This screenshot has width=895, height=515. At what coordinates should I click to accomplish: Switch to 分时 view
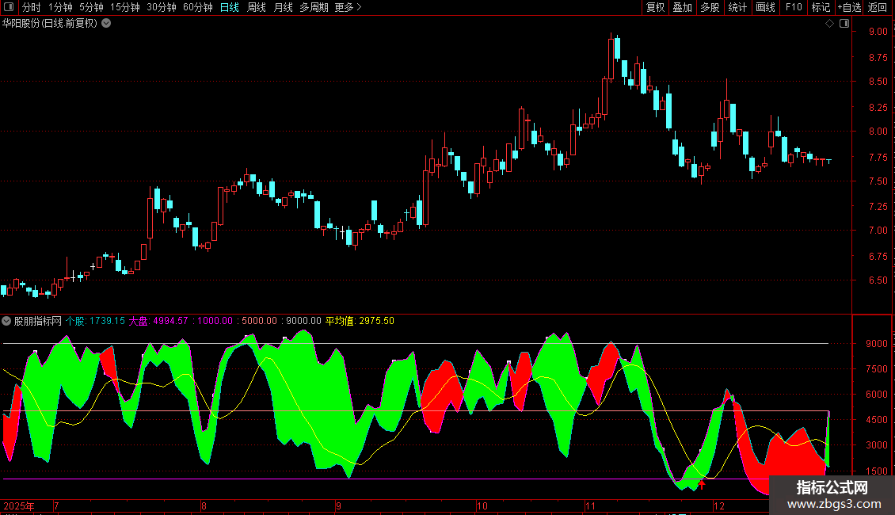pos(32,7)
